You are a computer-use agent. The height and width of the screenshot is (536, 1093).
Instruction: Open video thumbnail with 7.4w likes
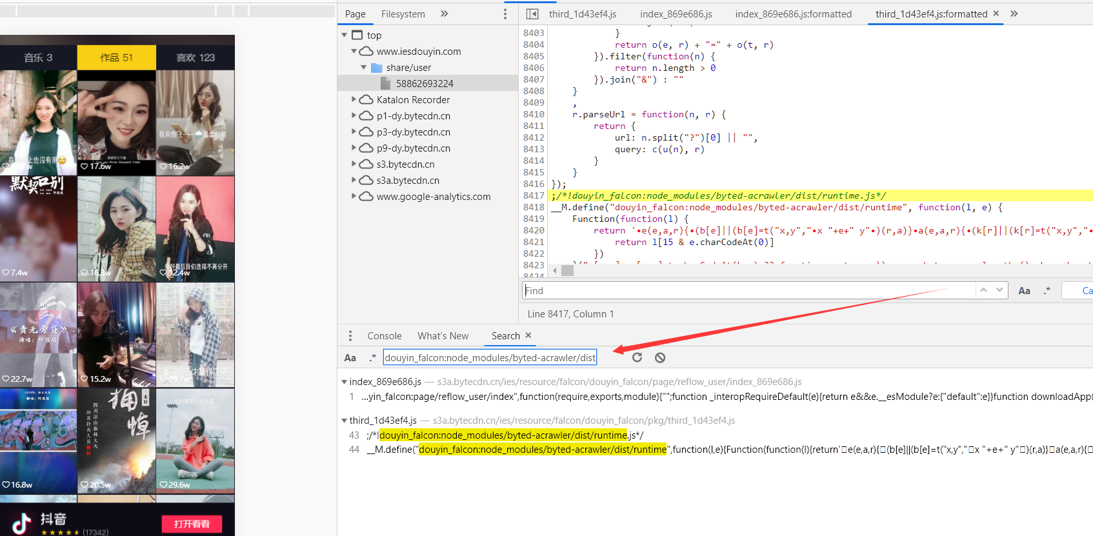pos(38,229)
